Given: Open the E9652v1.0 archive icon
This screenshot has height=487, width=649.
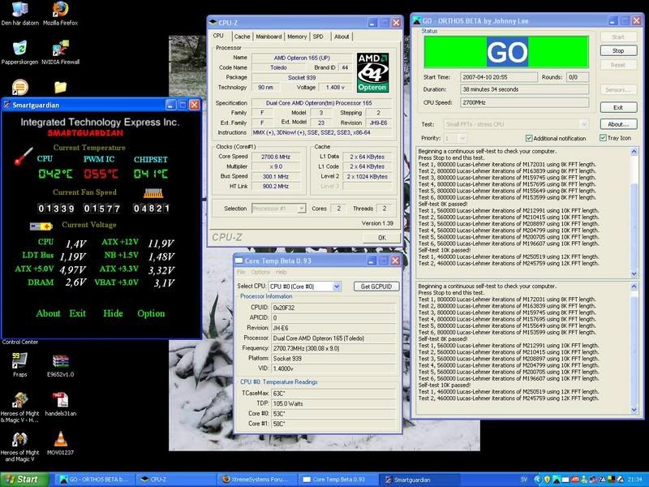Looking at the screenshot, I should [60, 364].
